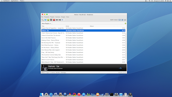Open the Trash in the dock
Image resolution: width=172 pixels, height=97 pixels.
[x=126, y=95]
